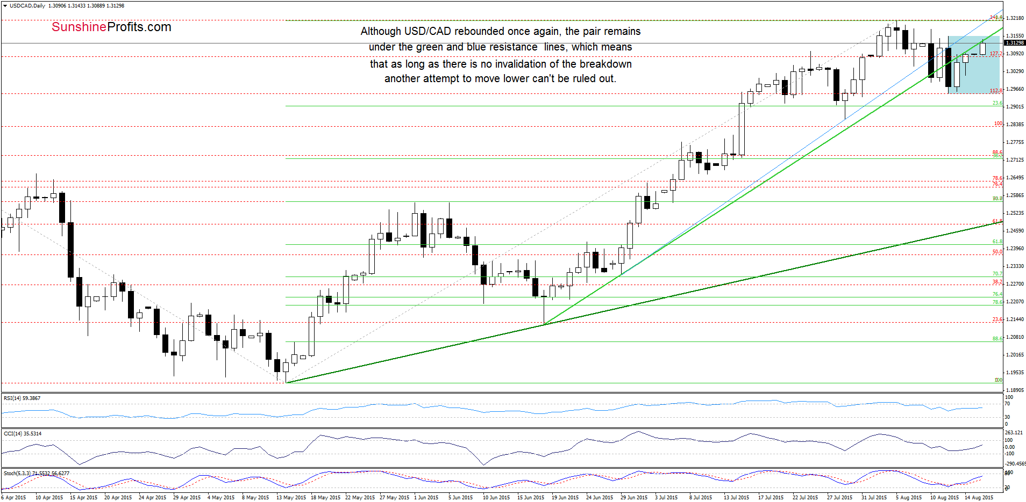Image resolution: width=1026 pixels, height=502 pixels.
Task: Click the 1.27125 price axis label
Action: pyautogui.click(x=1015, y=160)
